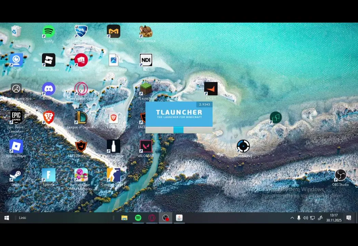358x246 pixels.
Task: Open Spotify from the taskbar
Action: (x=138, y=218)
